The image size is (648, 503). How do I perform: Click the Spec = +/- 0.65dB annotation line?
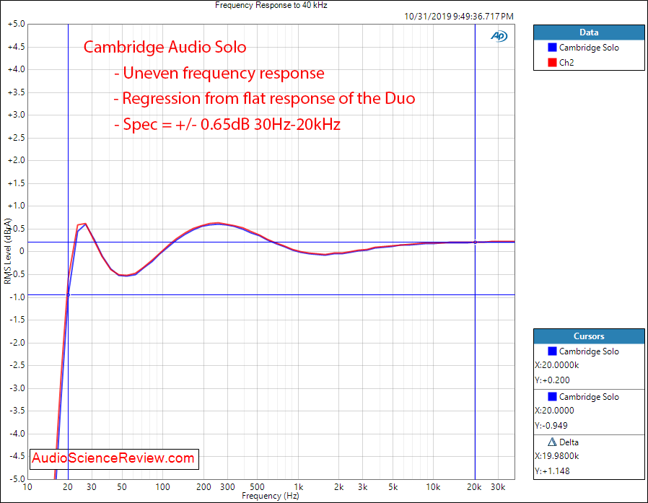tap(227, 124)
